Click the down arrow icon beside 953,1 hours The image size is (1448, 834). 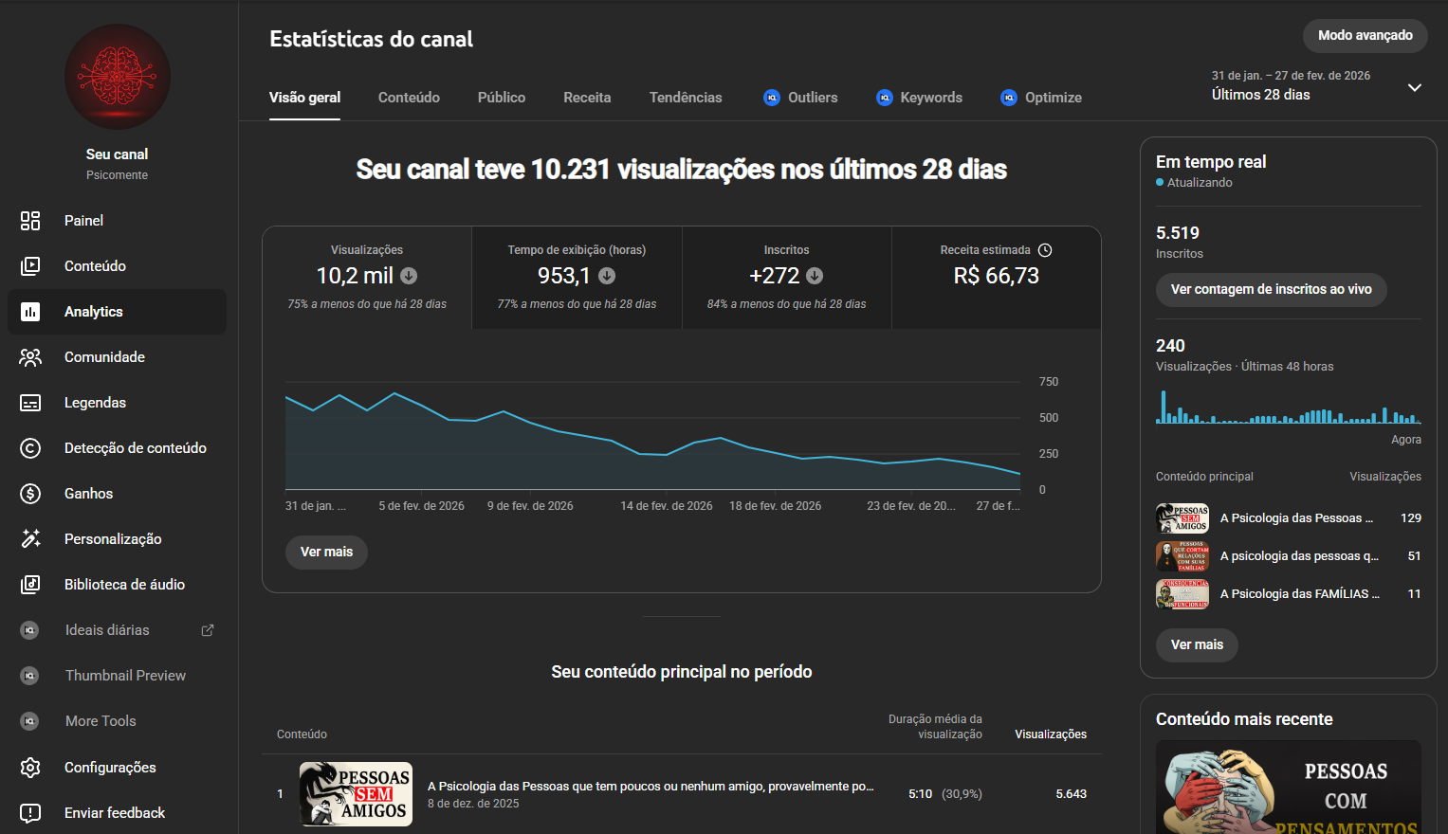pyautogui.click(x=607, y=276)
